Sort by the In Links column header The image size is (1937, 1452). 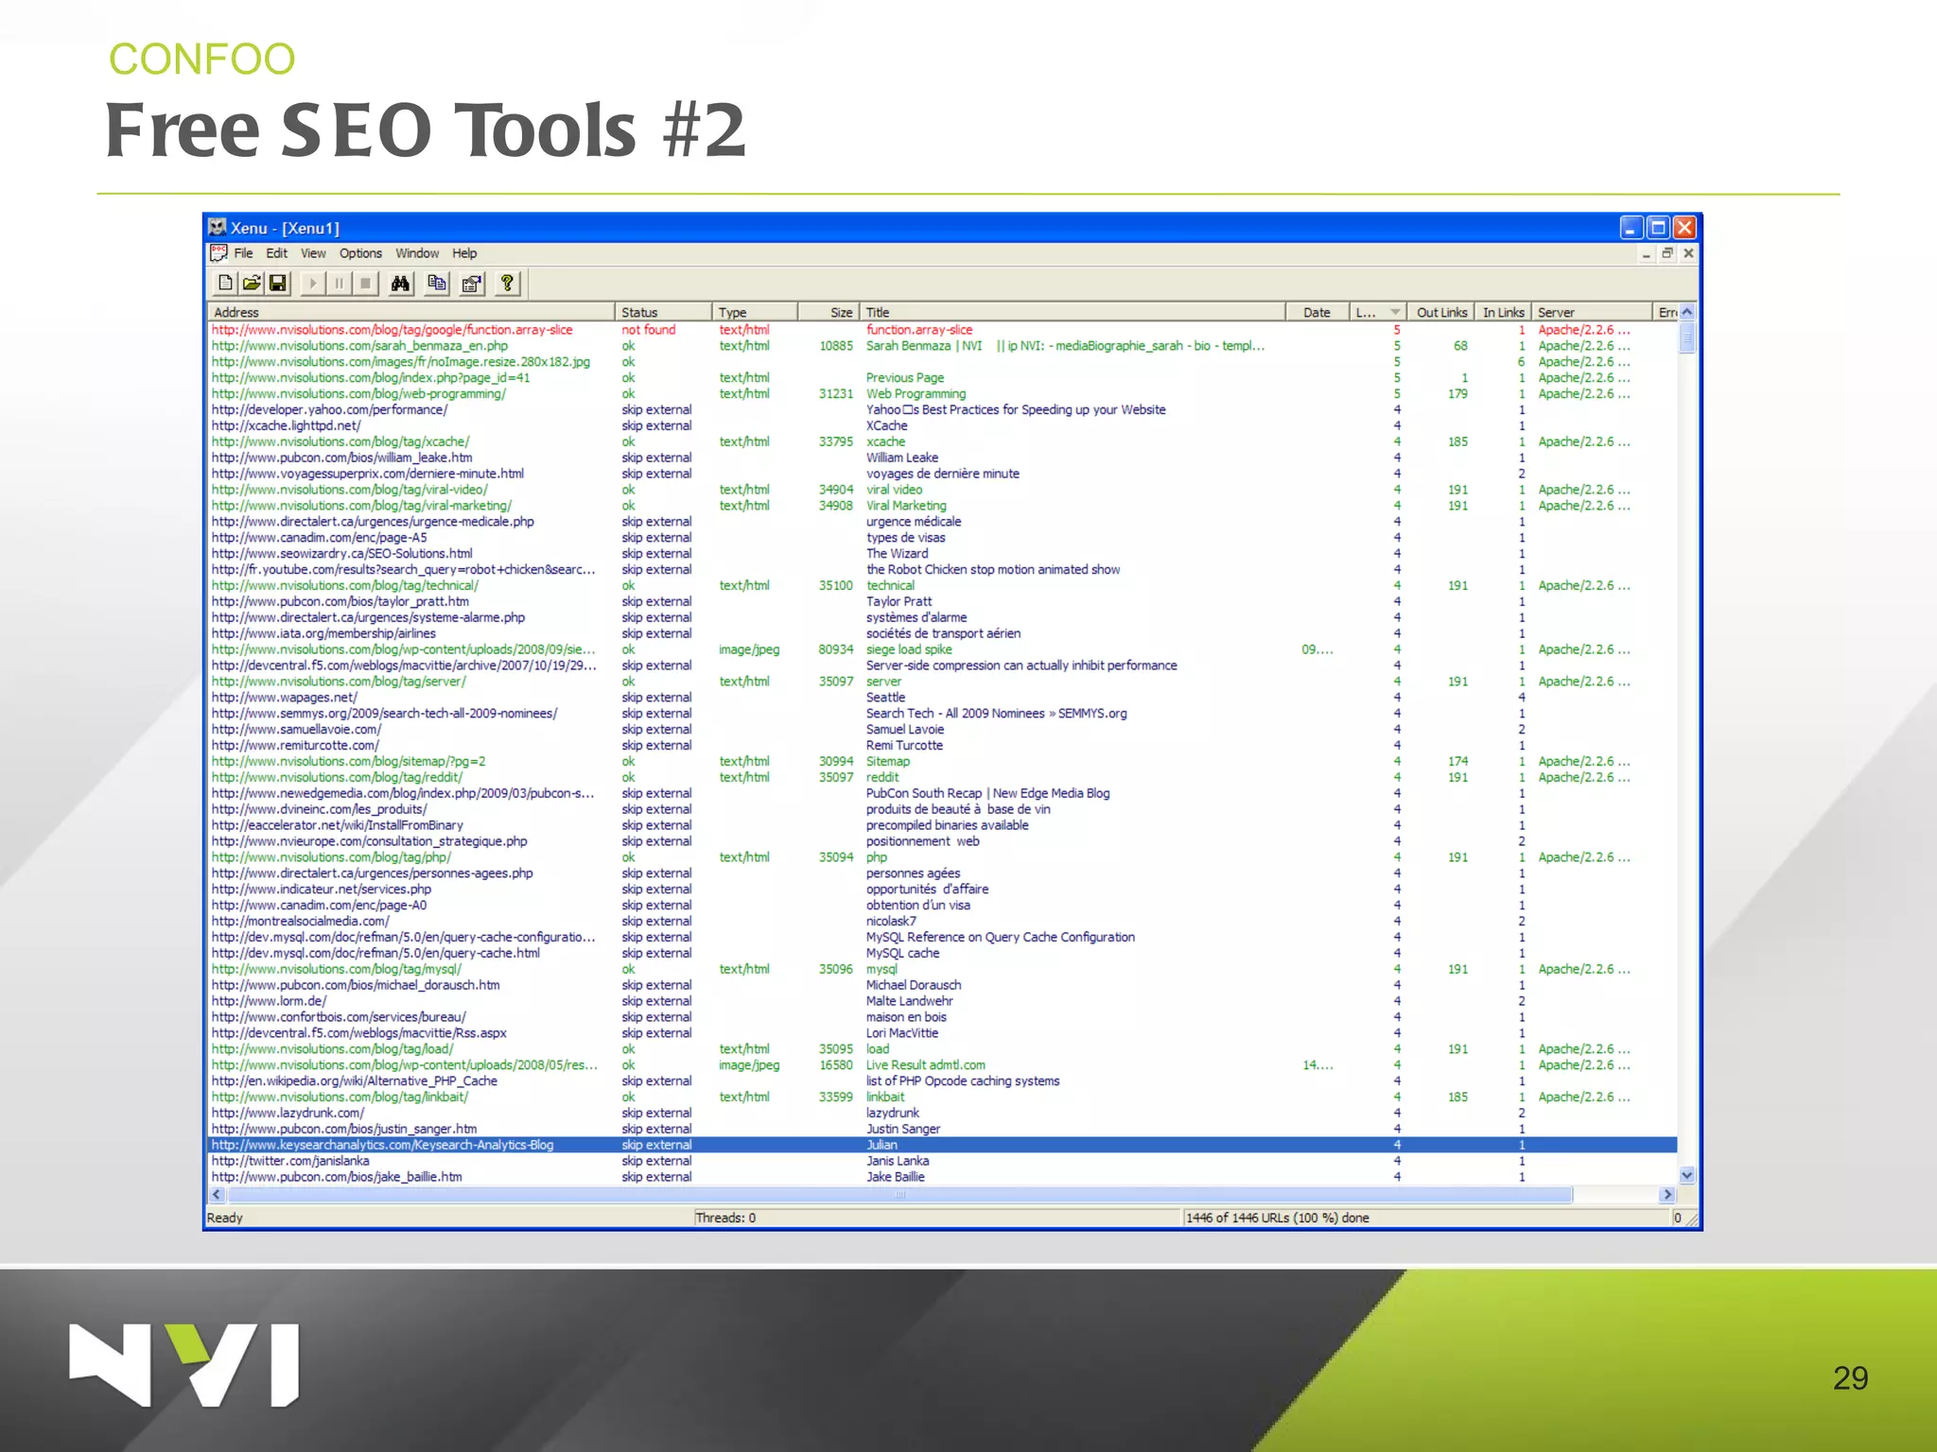[x=1503, y=312]
